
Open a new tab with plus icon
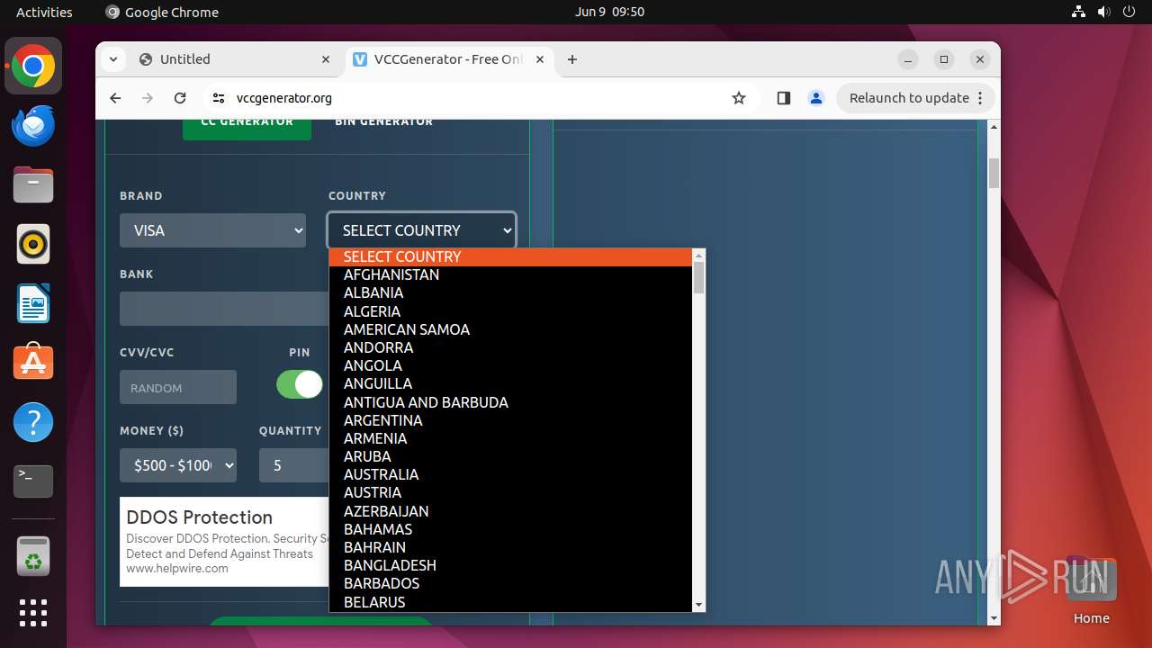(572, 59)
